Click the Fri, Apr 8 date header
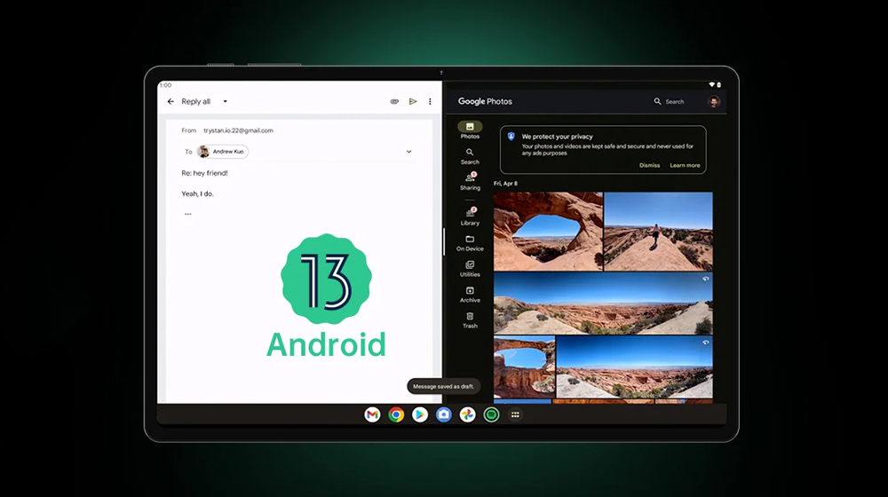 pos(505,184)
